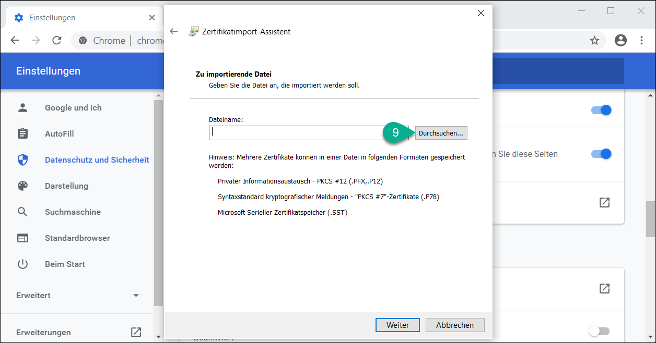
Task: Click the Beim Start power icon
Action: click(x=22, y=264)
